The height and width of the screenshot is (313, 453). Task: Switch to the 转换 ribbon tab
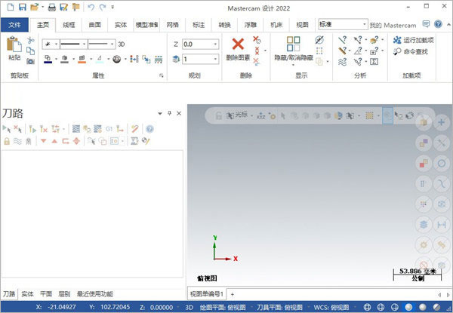click(224, 25)
